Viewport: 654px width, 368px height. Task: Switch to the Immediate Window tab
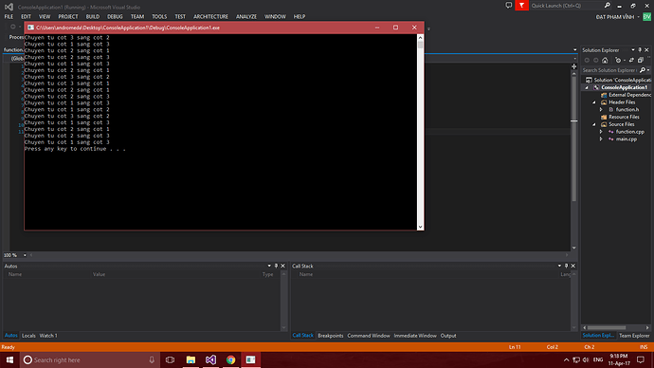415,336
